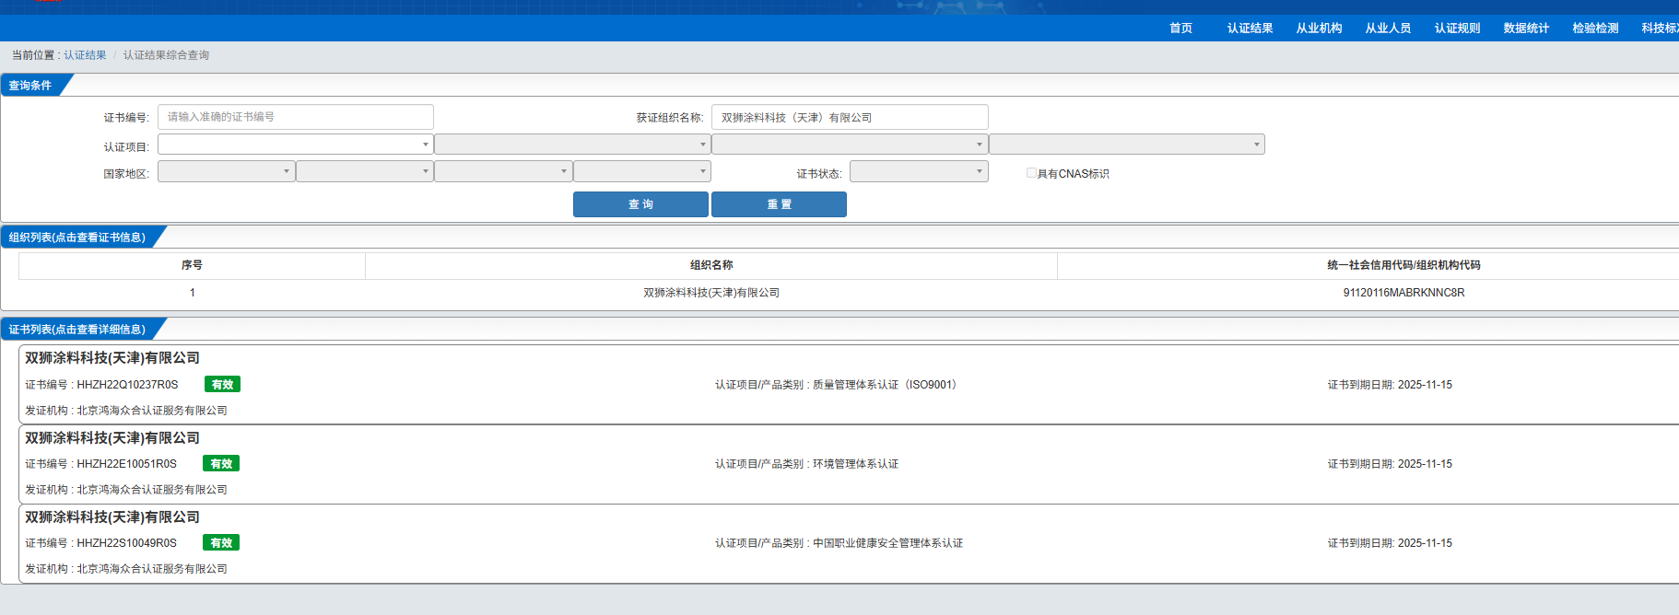Screen dimensions: 1679x615
Task: Open the 认证结果 navigation item
Action: point(1250,29)
